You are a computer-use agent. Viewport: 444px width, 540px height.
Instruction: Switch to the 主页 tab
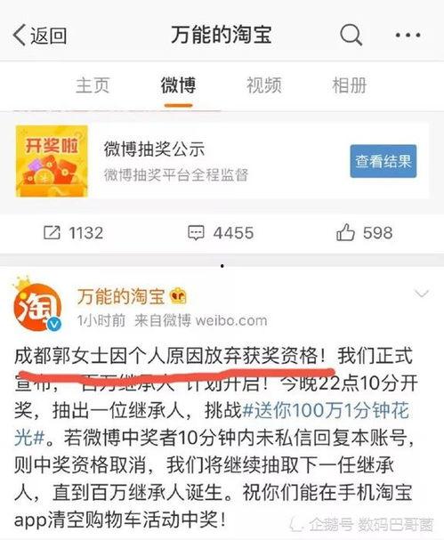click(93, 85)
